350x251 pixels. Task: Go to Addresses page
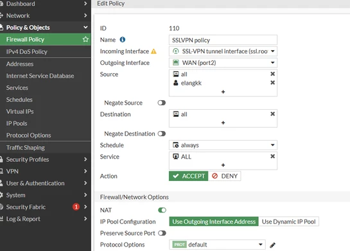pyautogui.click(x=46, y=64)
